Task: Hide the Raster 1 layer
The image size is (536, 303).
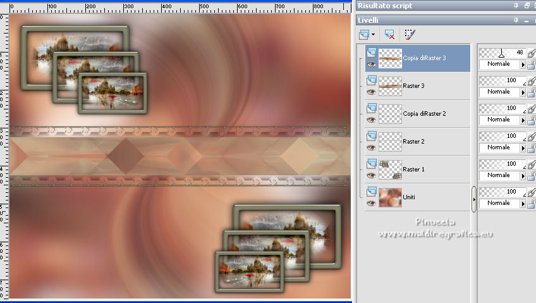Action: coord(371,175)
